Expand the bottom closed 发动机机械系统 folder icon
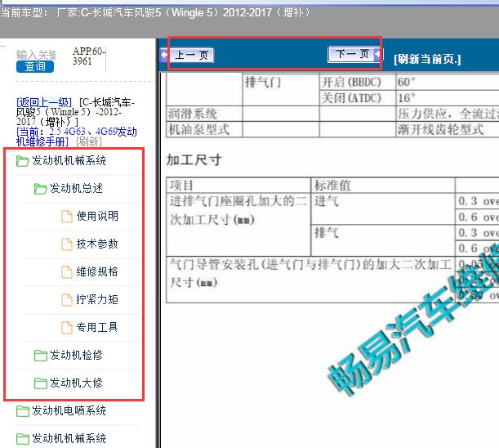Image resolution: width=499 pixels, height=448 pixels. click(x=22, y=438)
